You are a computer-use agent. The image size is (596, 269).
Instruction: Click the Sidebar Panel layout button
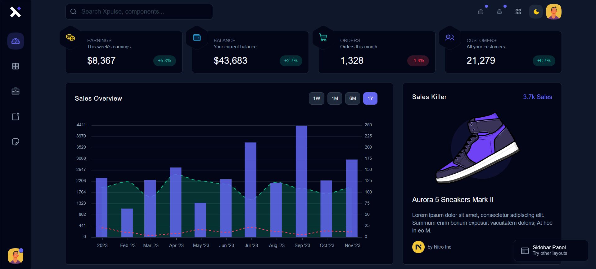551,250
